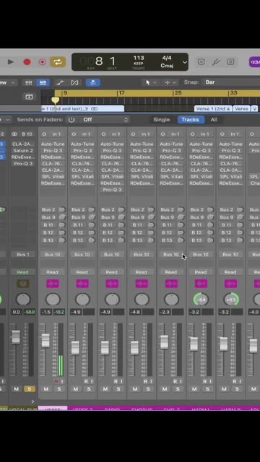Viewport: 260px width, 462px height.
Task: Unsolo the yellow S on Bus 1 strip
Action: (x=29, y=389)
